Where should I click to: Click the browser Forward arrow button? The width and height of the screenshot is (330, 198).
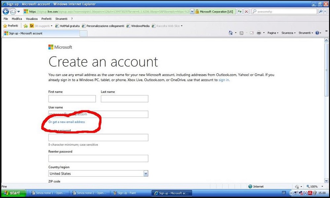tap(13, 12)
